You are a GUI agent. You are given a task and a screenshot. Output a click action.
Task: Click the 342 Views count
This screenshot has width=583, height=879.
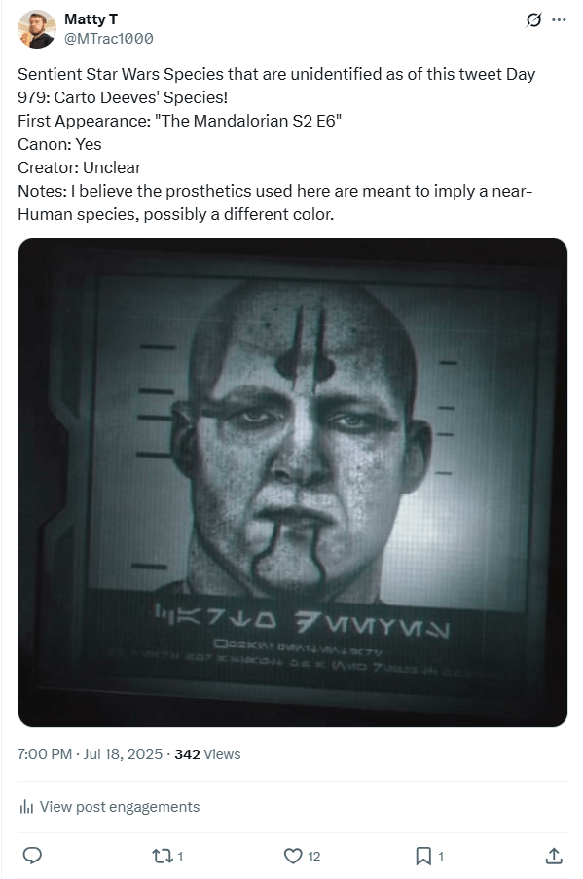coord(207,754)
